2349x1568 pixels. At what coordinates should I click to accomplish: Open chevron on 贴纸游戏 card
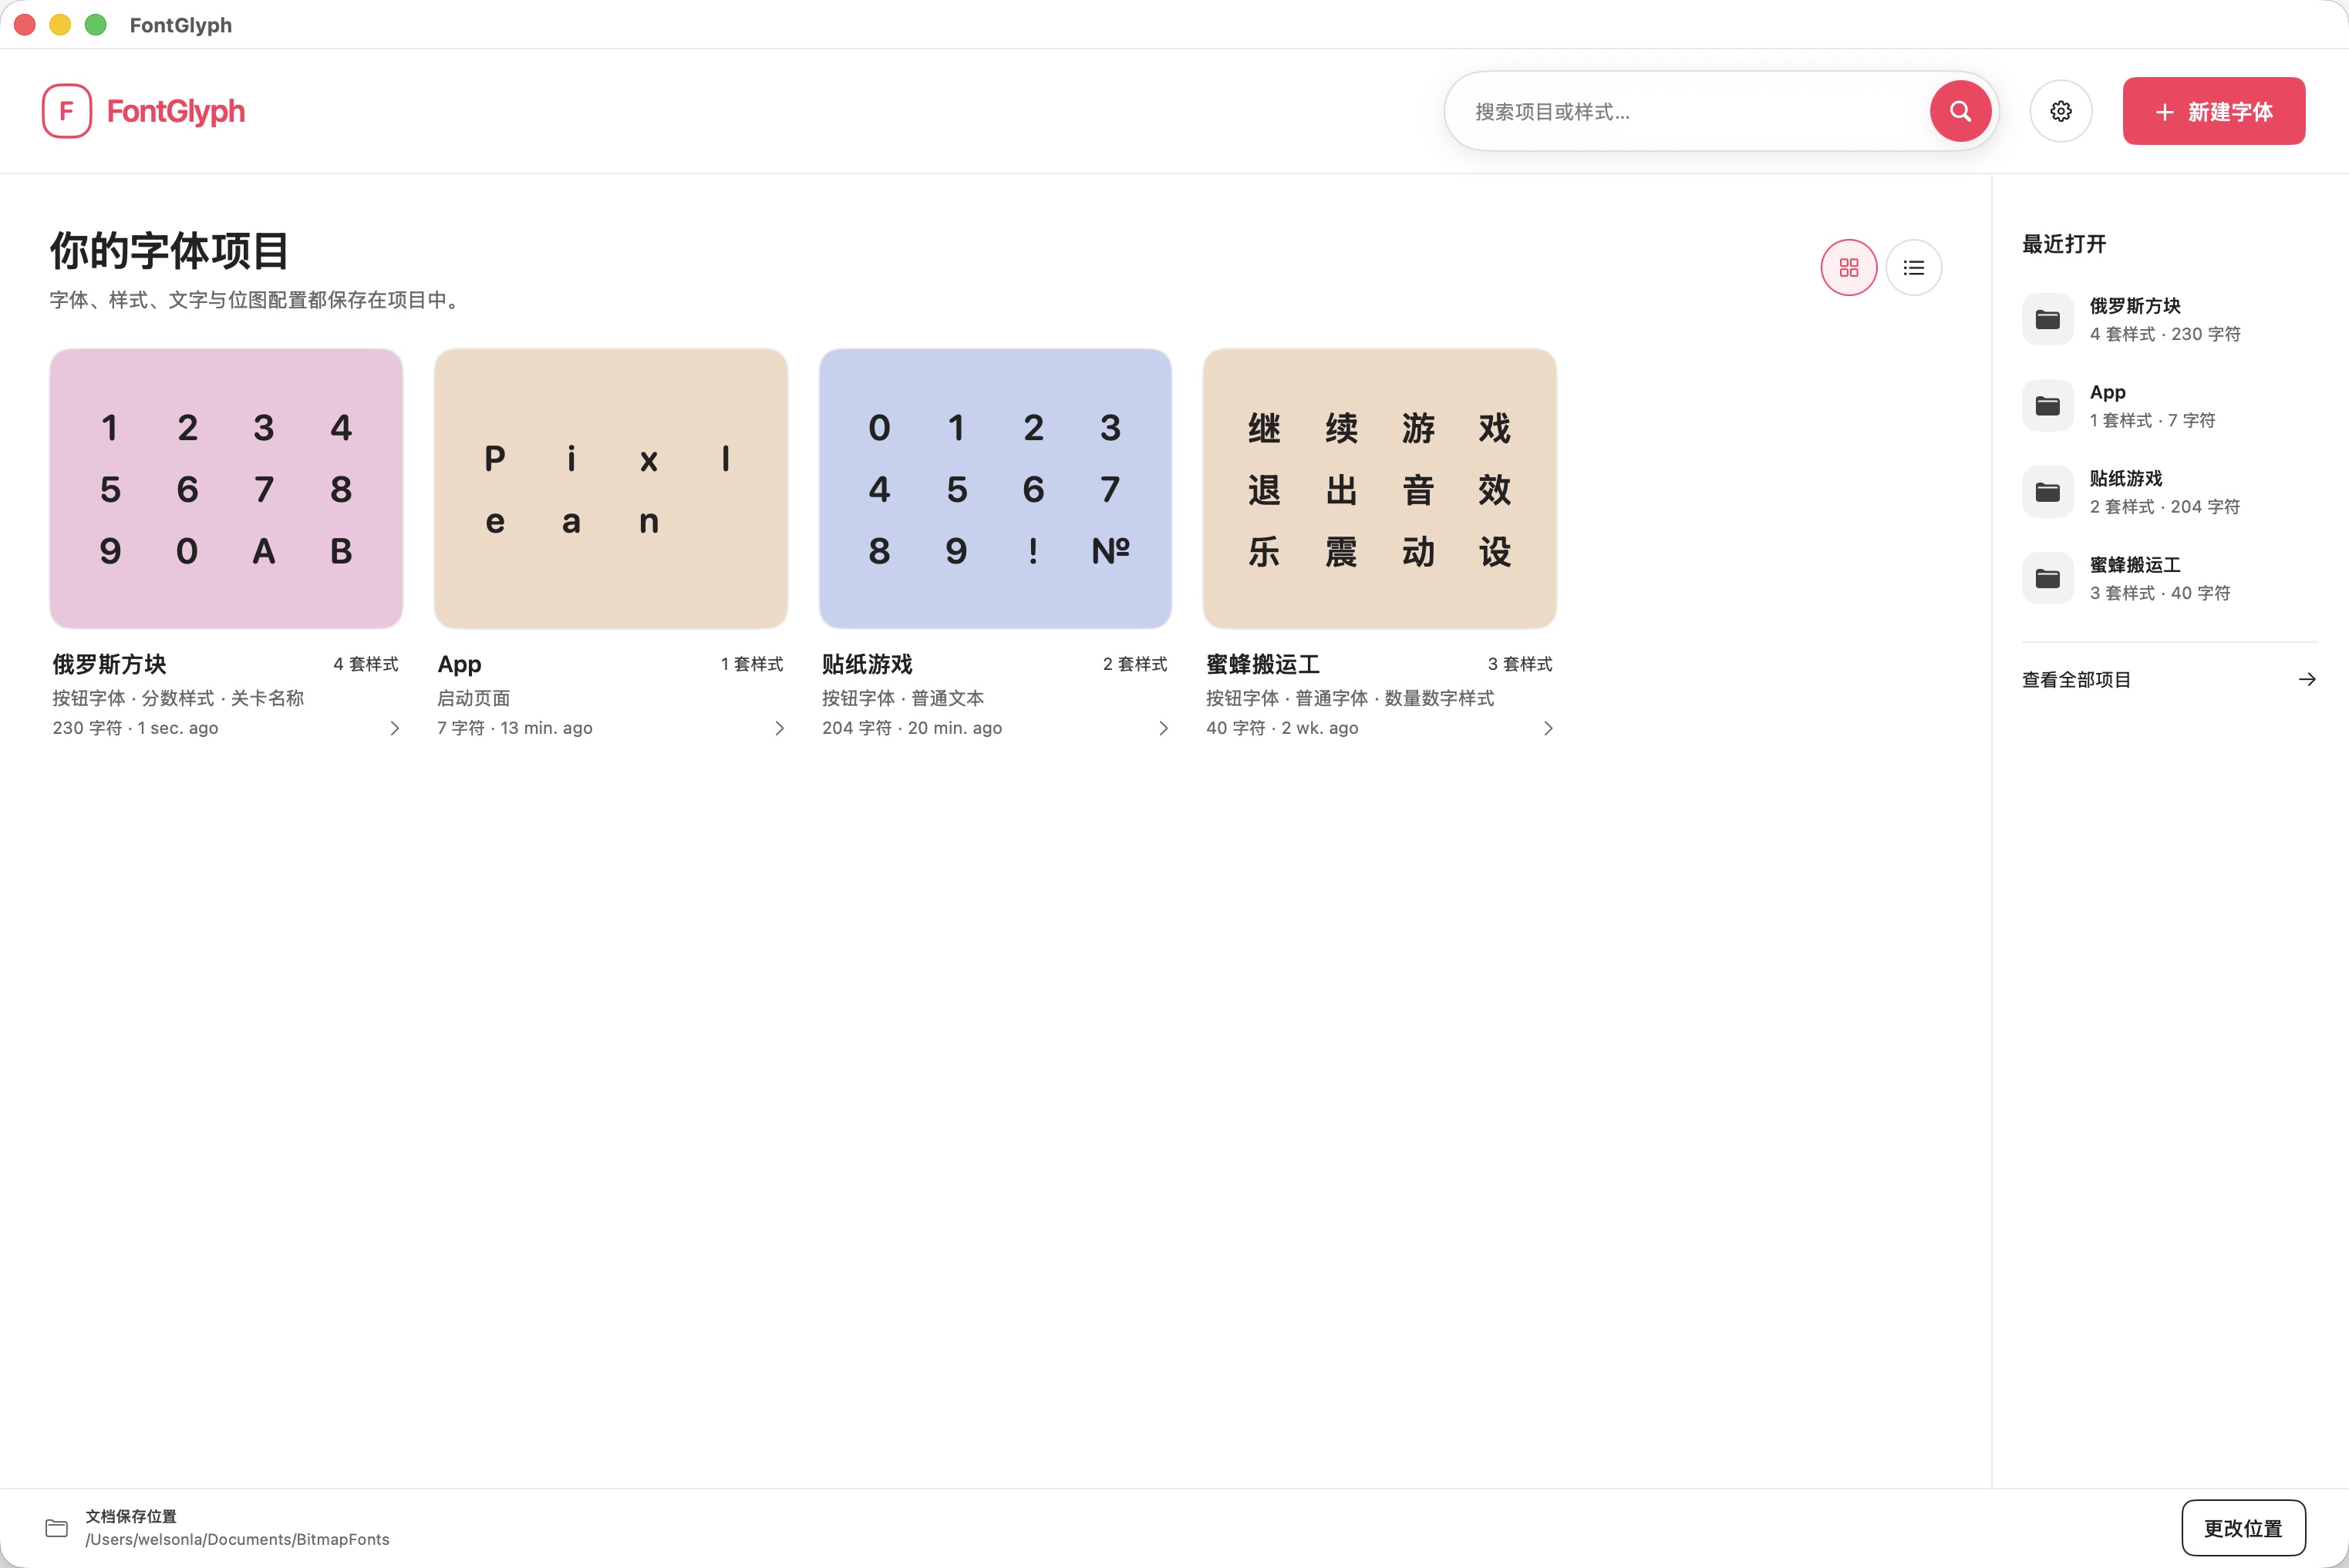(1162, 728)
